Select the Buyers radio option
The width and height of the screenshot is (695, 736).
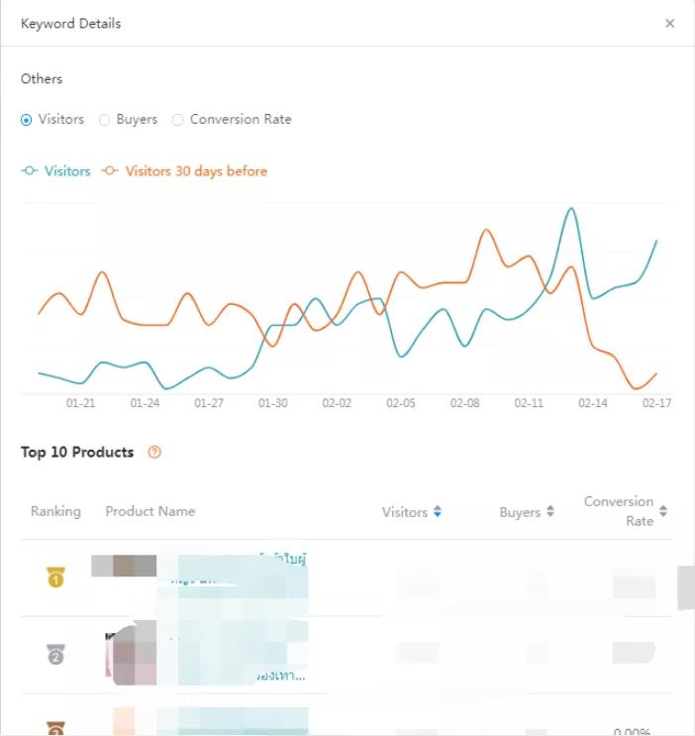pyautogui.click(x=105, y=120)
